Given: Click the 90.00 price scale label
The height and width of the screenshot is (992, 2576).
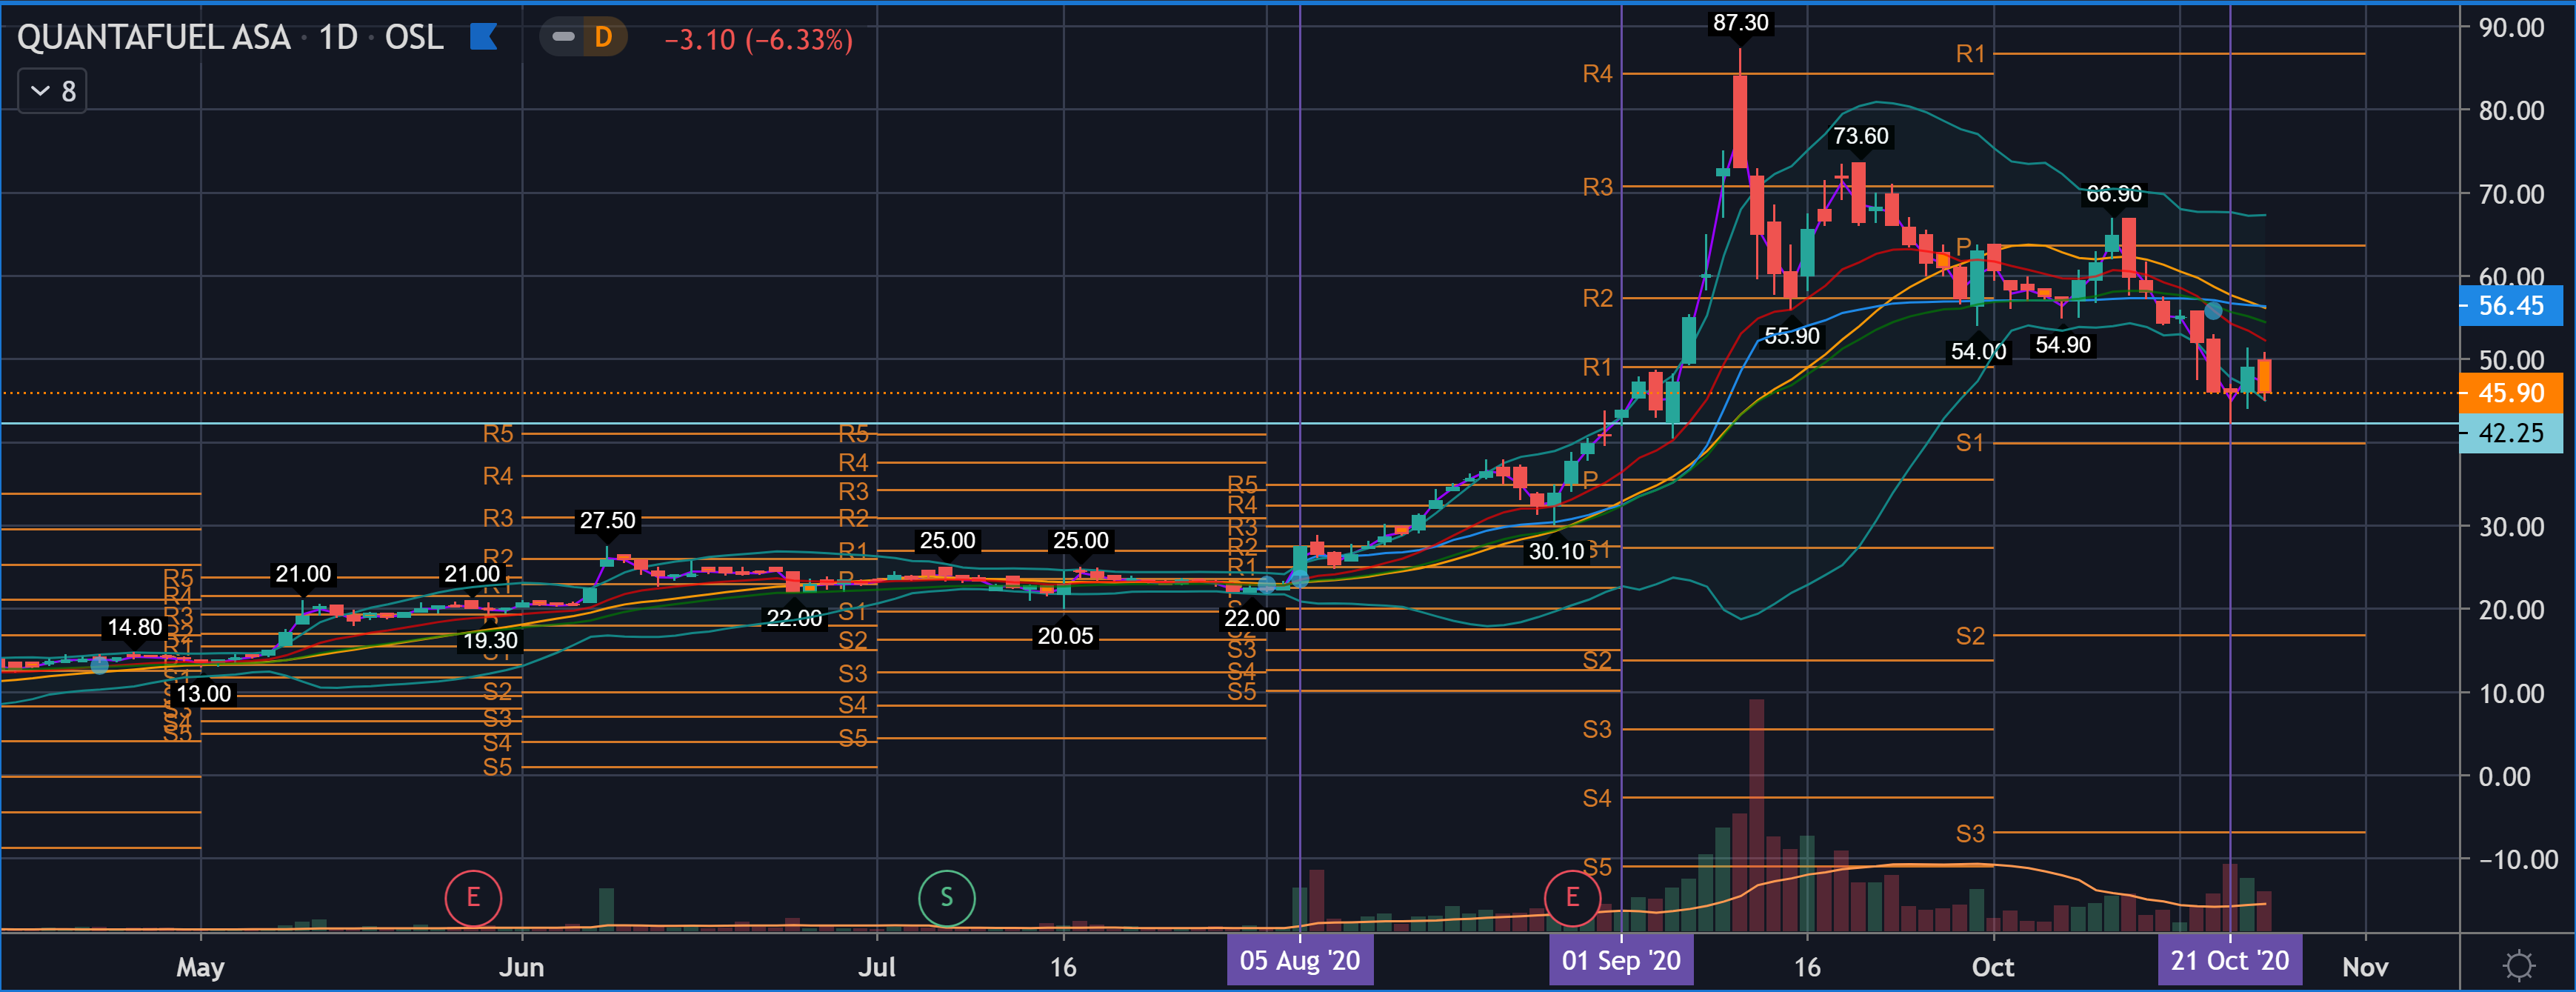Looking at the screenshot, I should [2511, 27].
